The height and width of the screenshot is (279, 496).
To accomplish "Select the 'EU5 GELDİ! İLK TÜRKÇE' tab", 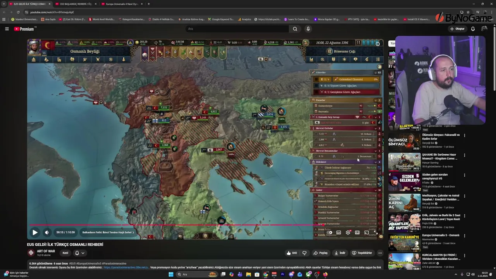I will 29,4.
